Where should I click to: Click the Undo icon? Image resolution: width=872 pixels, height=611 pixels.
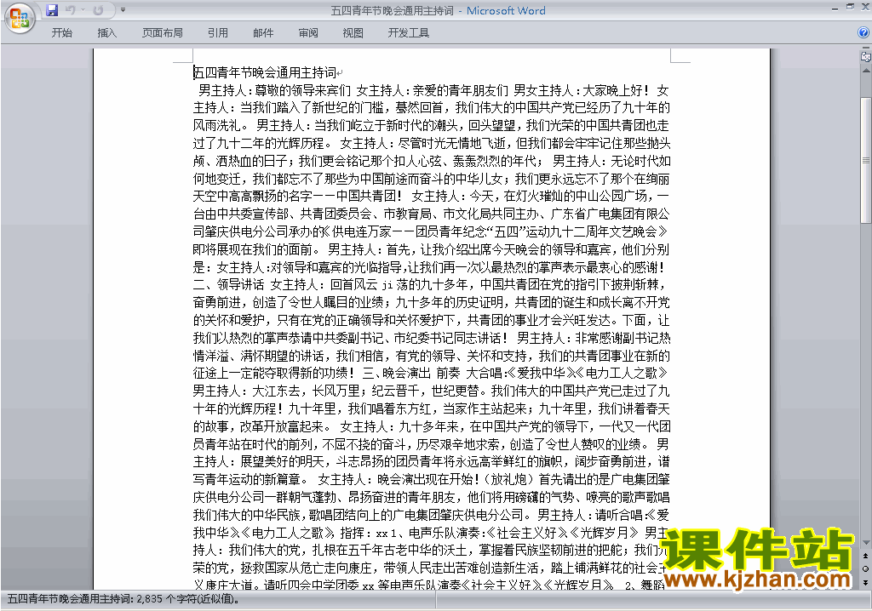click(x=71, y=10)
